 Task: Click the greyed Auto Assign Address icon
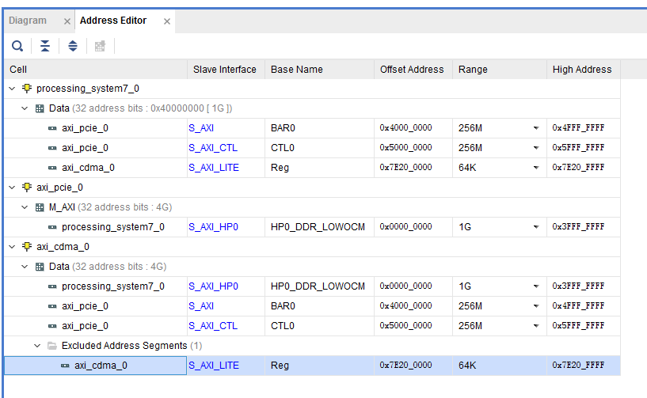tap(100, 46)
